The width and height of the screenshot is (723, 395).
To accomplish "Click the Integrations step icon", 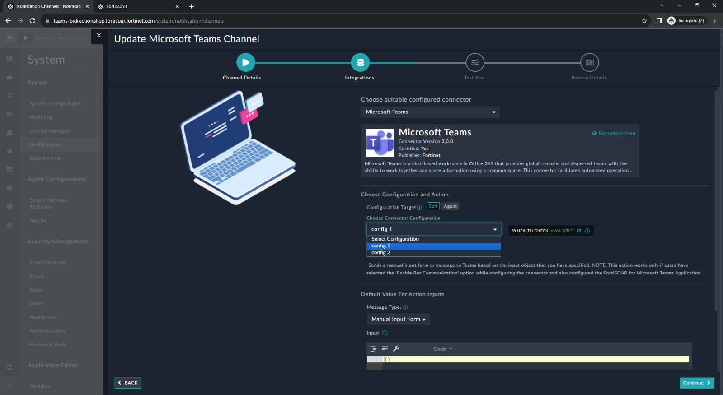I will pos(360,63).
